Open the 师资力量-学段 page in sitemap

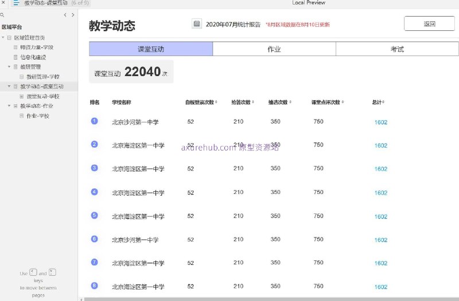pos(37,47)
